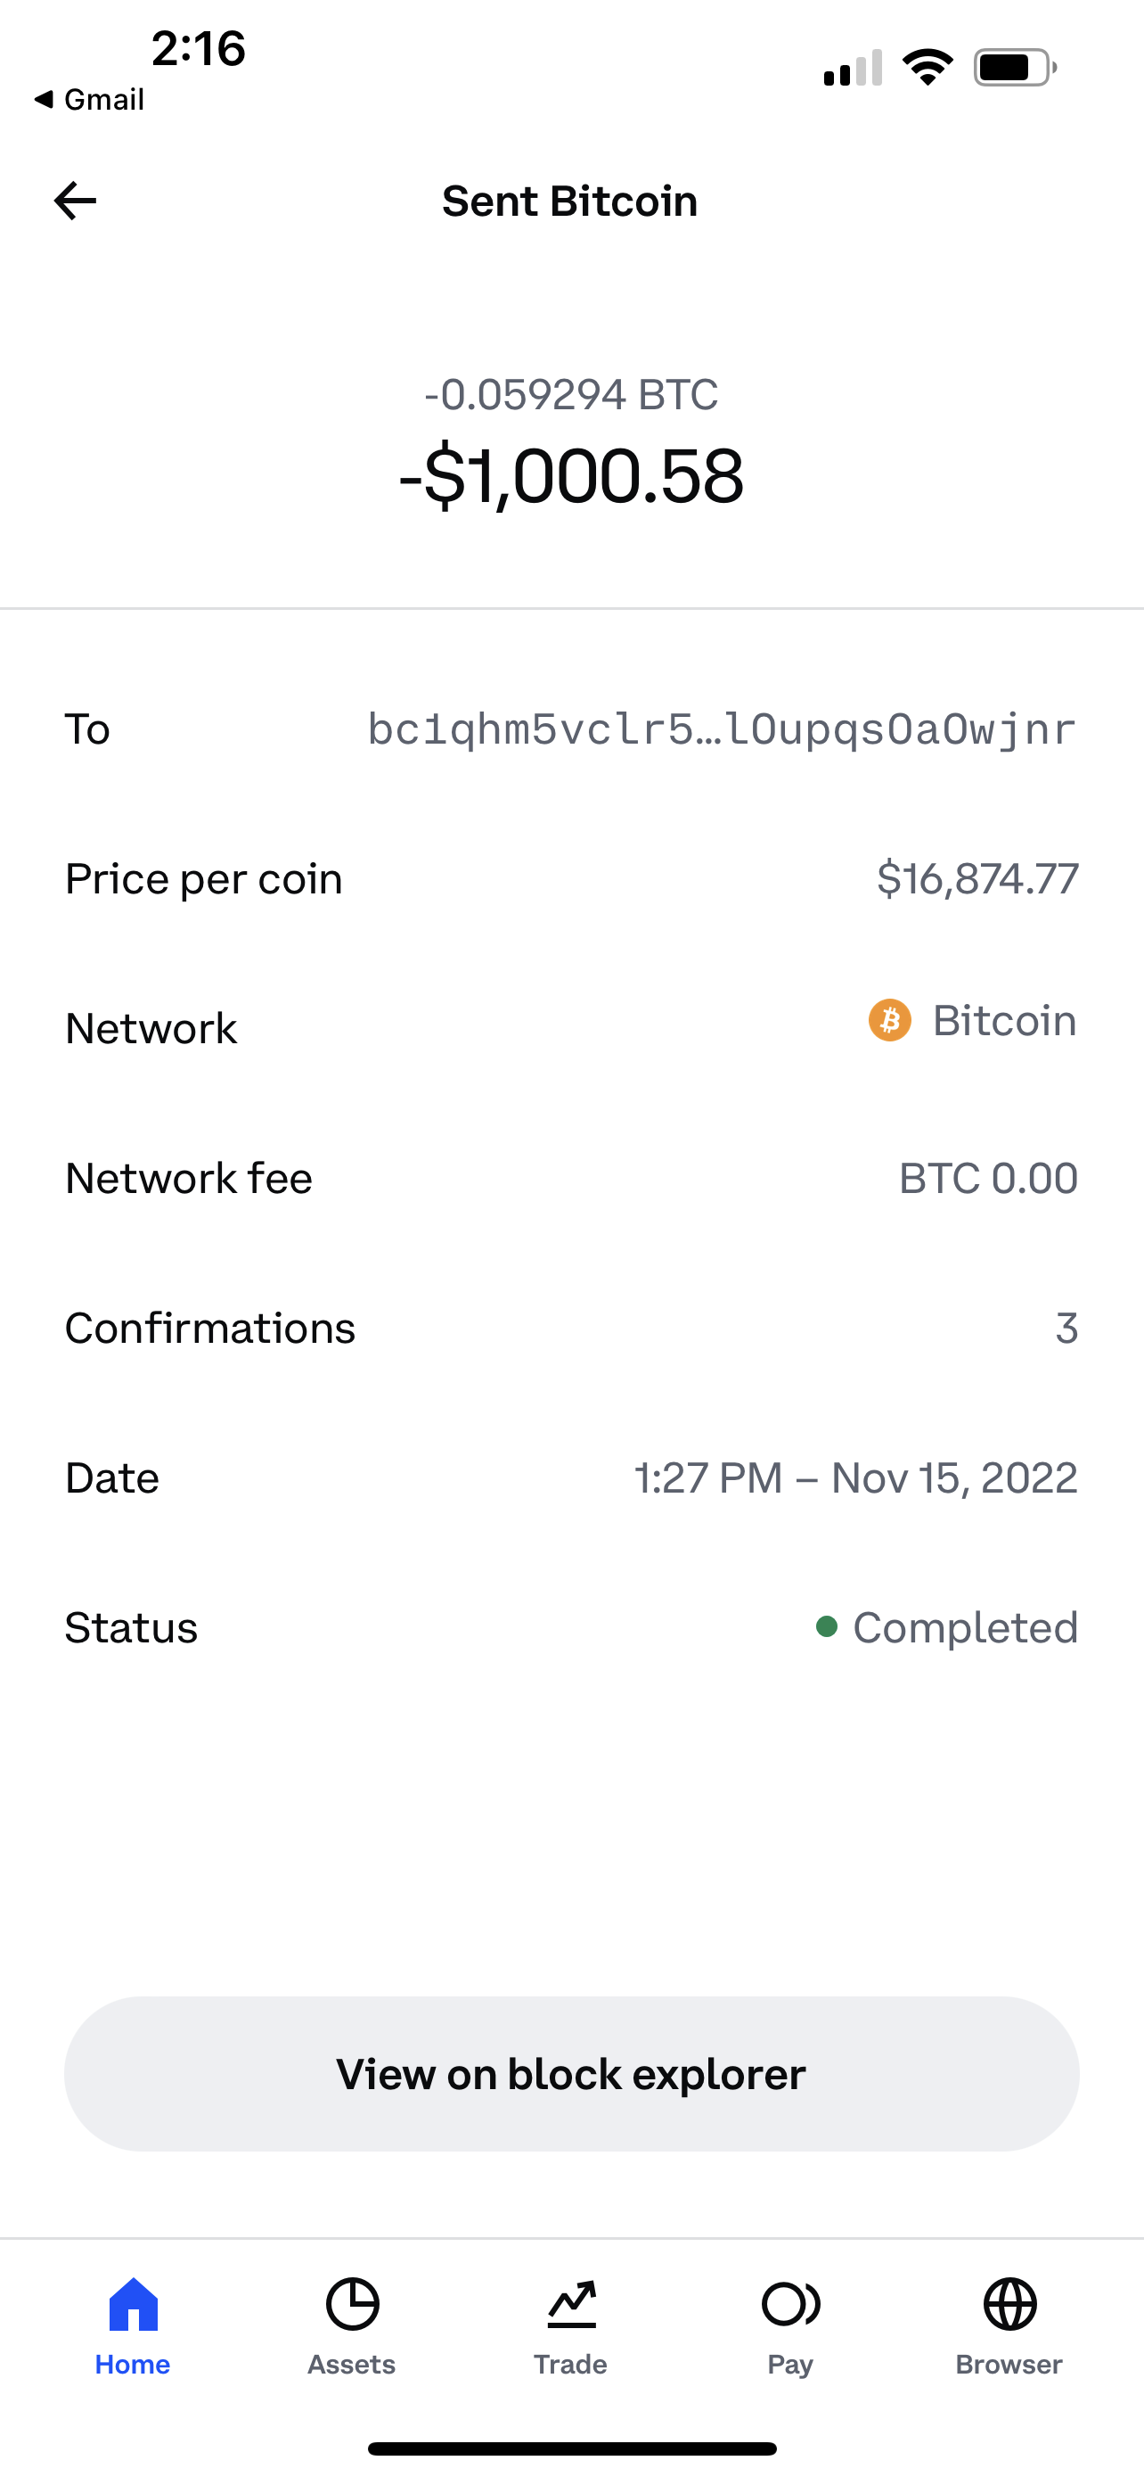Tap the back arrow icon
This screenshot has width=1144, height=2477.
75,201
